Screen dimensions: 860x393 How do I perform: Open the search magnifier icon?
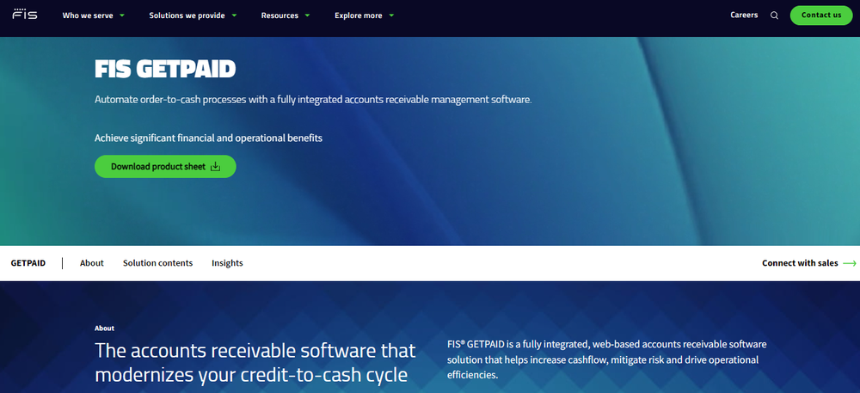(775, 15)
